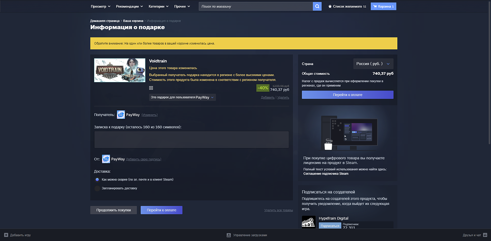Click the wishlist star icon
Viewport: 491px width, 241px height.
click(x=330, y=6)
